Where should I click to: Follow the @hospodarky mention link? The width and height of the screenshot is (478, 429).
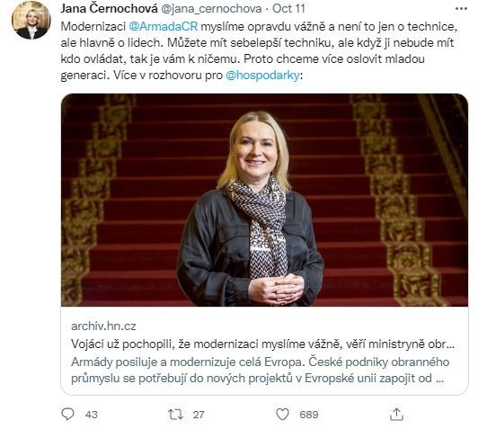click(x=262, y=75)
